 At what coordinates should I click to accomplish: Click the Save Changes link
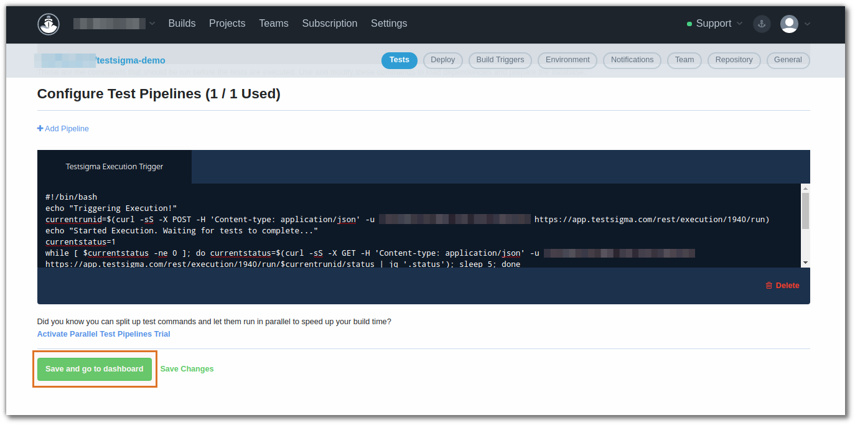coord(186,368)
